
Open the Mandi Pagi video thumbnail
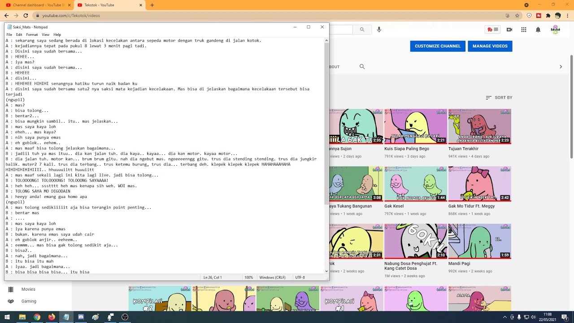tap(479, 241)
